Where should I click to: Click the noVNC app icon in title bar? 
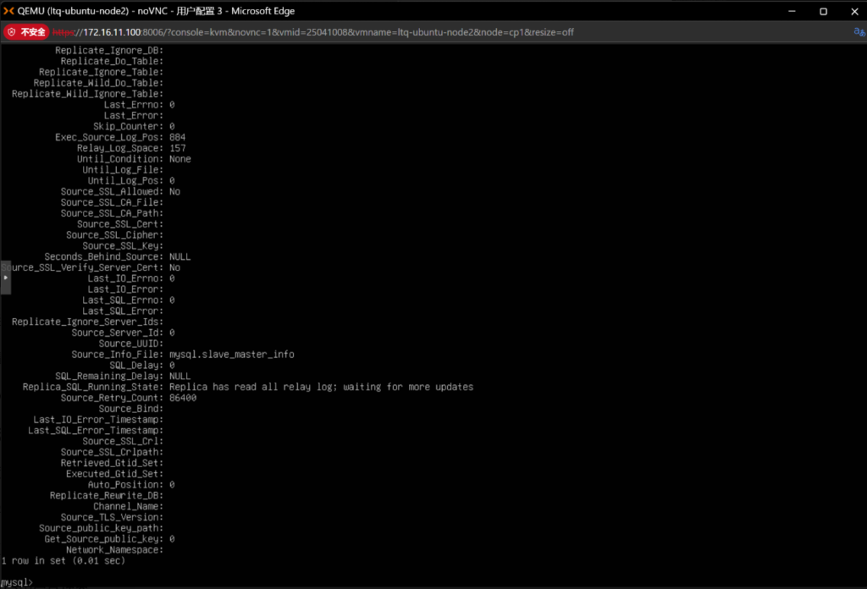click(9, 11)
